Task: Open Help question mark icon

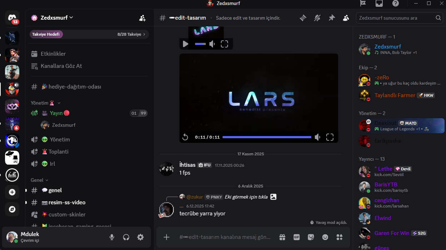Action: [396, 3]
